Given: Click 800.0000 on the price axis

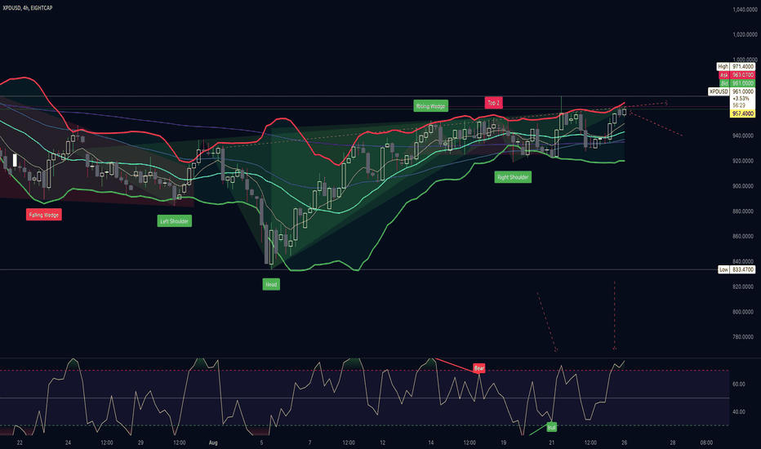Looking at the screenshot, I should pos(742,312).
